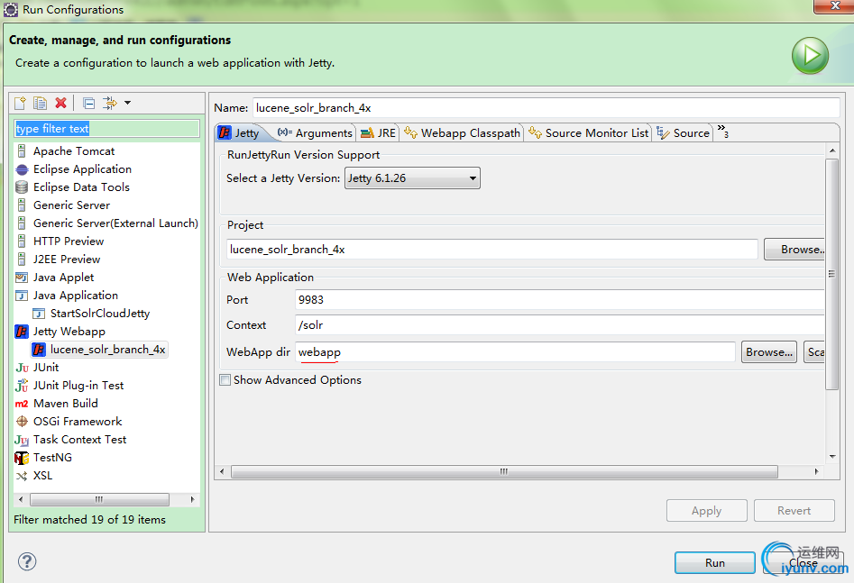Click the Generic Server icon
This screenshot has width=854, height=583.
[x=22, y=205]
